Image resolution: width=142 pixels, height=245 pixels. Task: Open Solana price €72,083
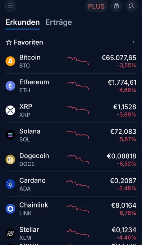pos(123,132)
